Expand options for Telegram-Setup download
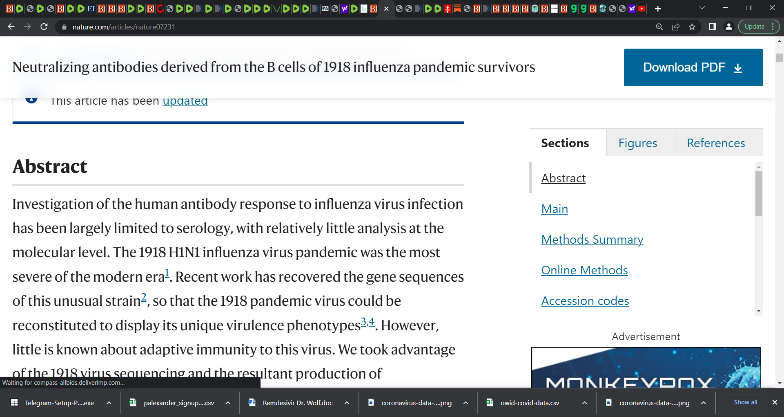This screenshot has height=417, width=784. (109, 403)
